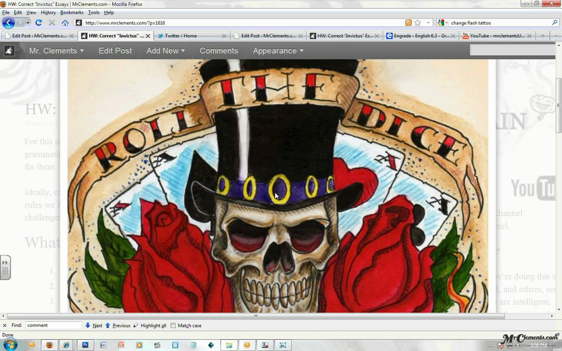
Task: Open the folder Explorer taskbar icon
Action: [229, 345]
